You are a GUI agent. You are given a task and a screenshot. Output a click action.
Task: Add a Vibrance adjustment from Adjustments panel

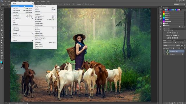click(177, 33)
